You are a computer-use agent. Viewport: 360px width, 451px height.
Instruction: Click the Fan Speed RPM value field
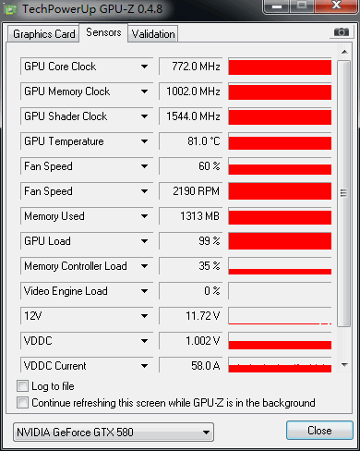[191, 191]
